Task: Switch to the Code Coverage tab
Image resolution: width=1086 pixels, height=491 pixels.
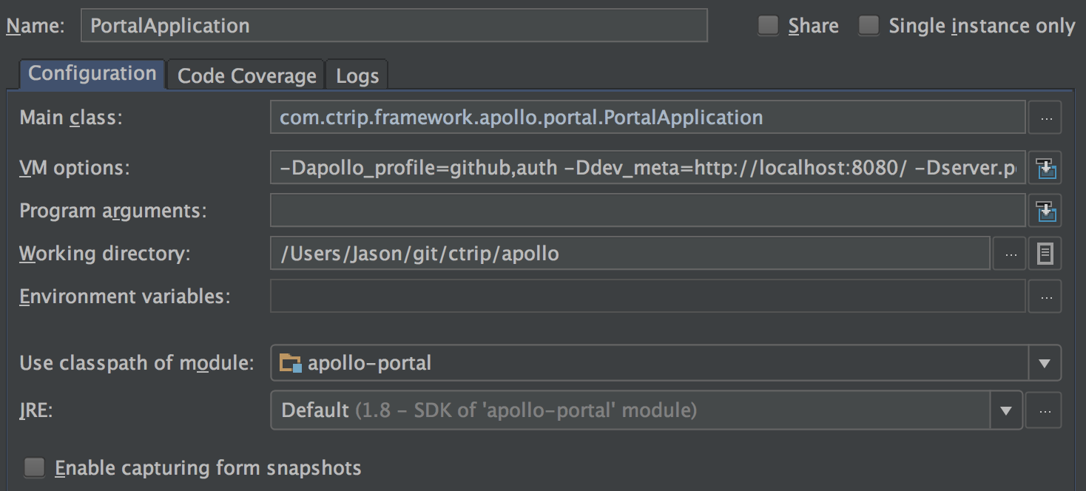Action: click(x=246, y=74)
